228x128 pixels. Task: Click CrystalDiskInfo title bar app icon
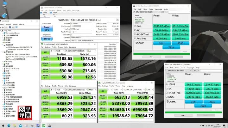tap(42, 8)
